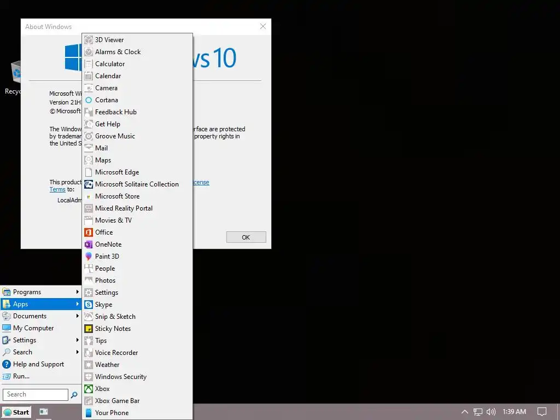Image resolution: width=560 pixels, height=420 pixels.
Task: Open the notification center icon
Action: [542, 412]
